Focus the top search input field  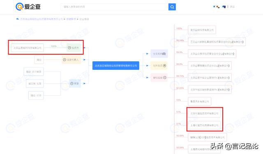coord(115,7)
